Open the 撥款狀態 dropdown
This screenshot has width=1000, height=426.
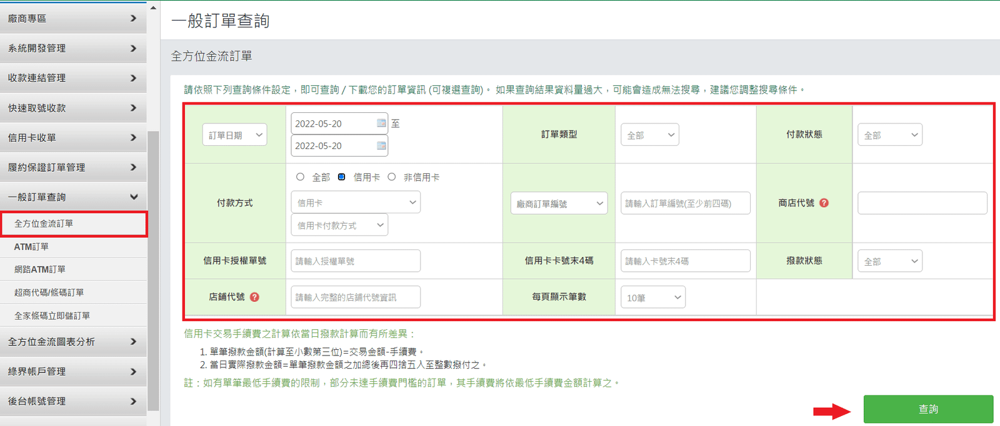890,261
